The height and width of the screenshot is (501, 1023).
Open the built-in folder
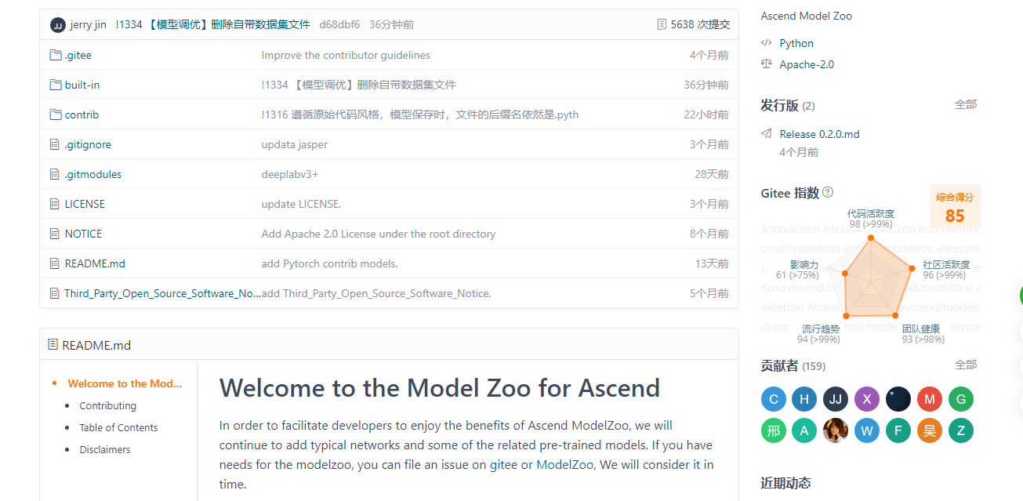tap(82, 85)
